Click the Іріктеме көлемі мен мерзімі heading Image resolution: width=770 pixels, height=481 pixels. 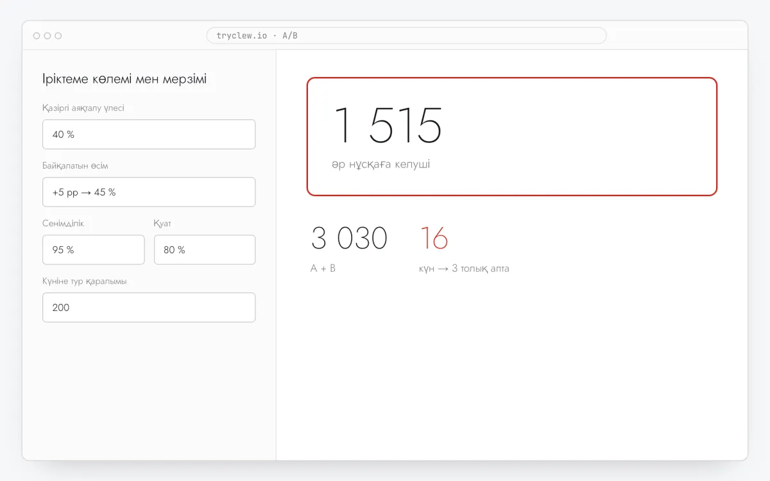tap(124, 79)
